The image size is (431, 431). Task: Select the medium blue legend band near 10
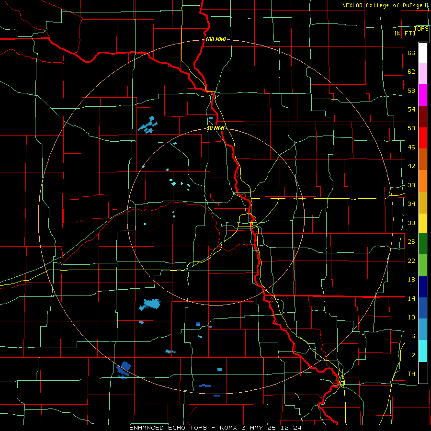(x=423, y=308)
